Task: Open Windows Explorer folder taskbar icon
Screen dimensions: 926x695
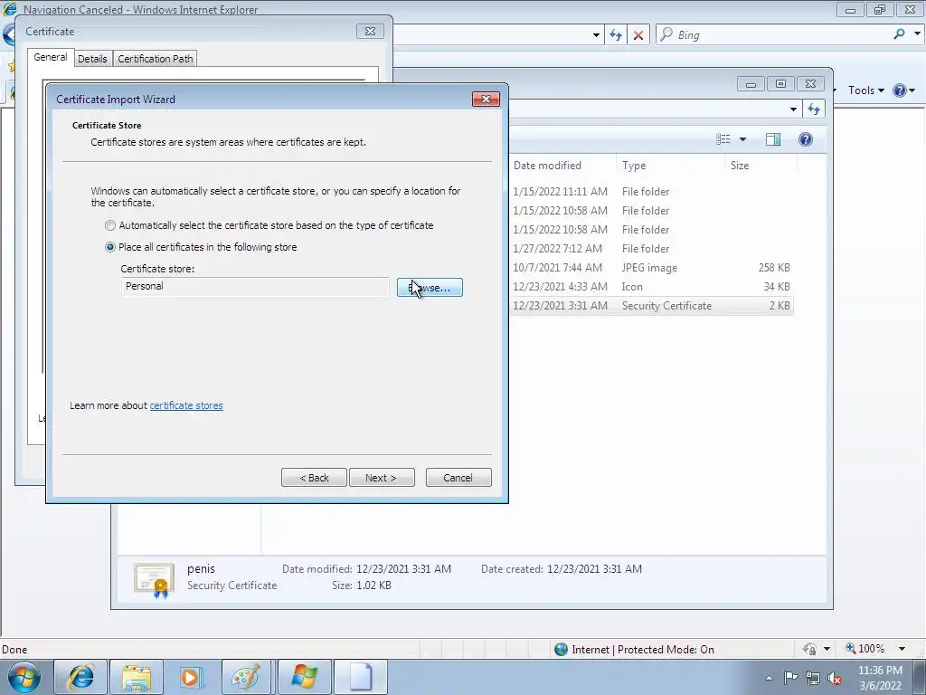Action: (137, 677)
